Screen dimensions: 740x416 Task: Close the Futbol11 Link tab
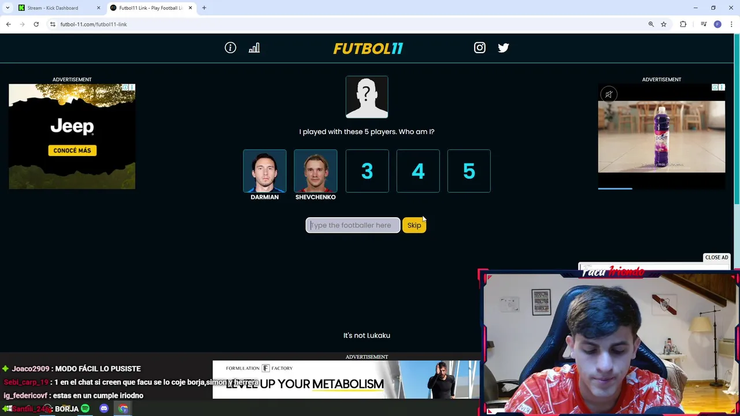(x=190, y=8)
